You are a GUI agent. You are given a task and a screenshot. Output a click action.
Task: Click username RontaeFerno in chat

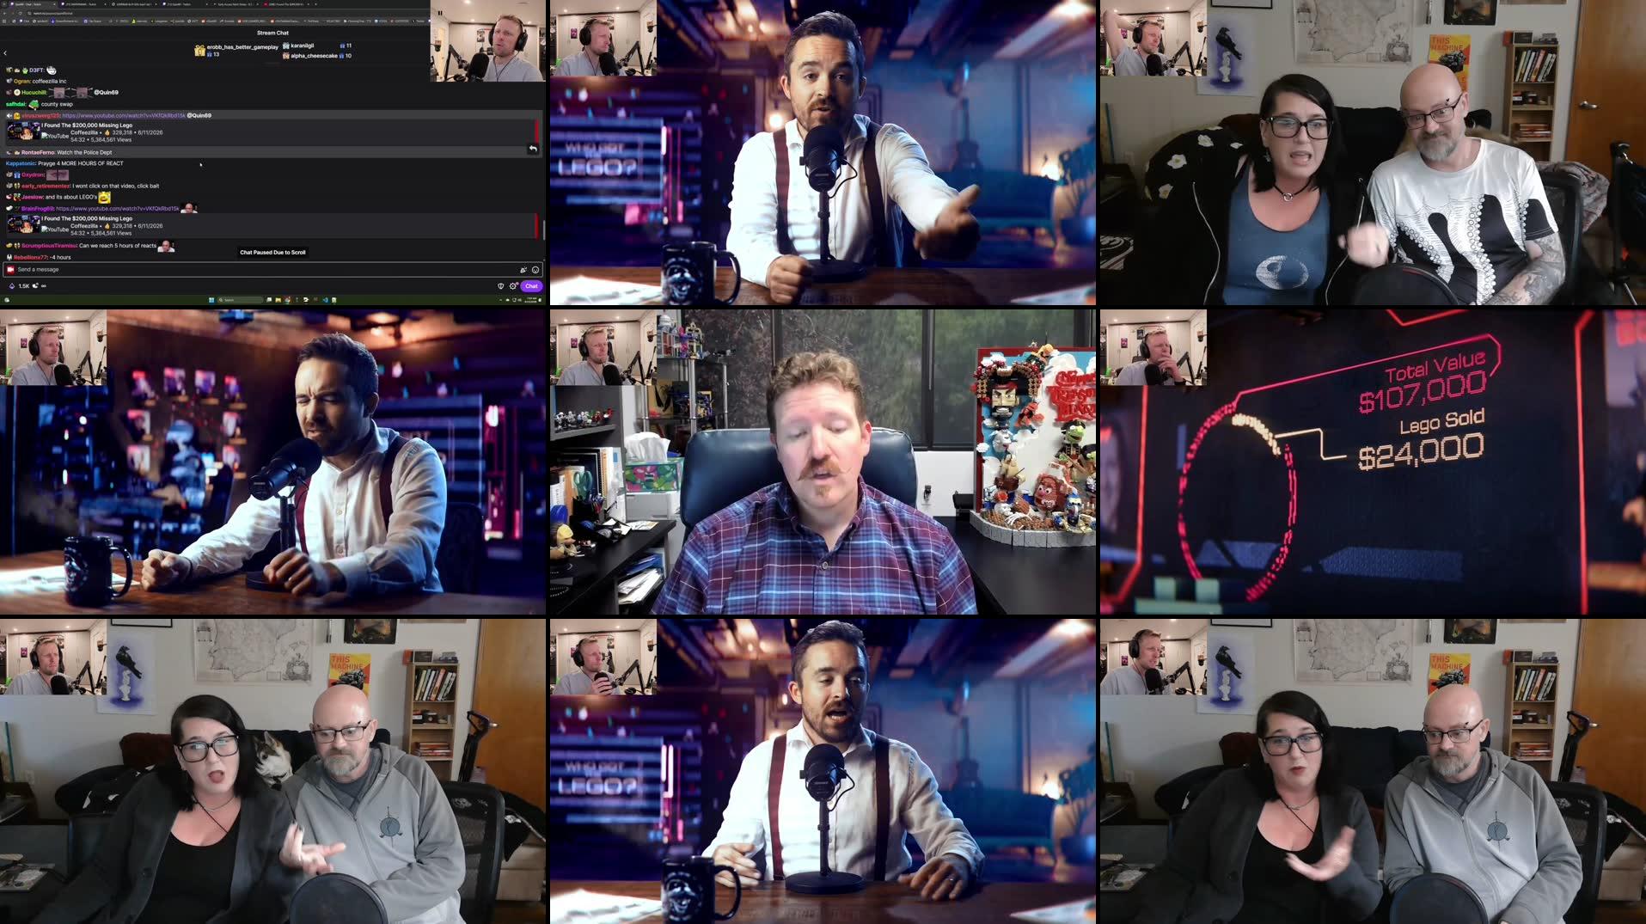[x=38, y=153]
